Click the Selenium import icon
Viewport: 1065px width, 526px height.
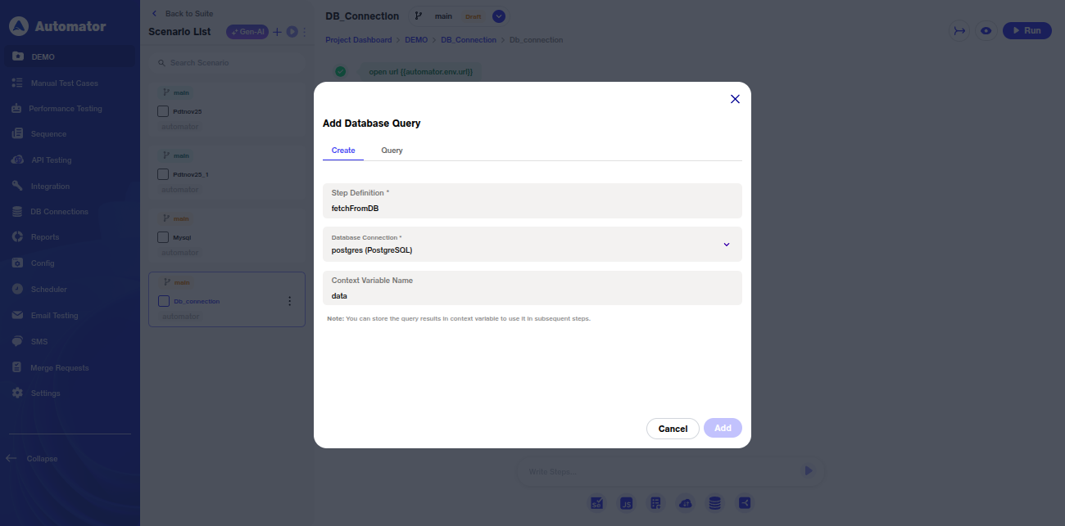597,503
